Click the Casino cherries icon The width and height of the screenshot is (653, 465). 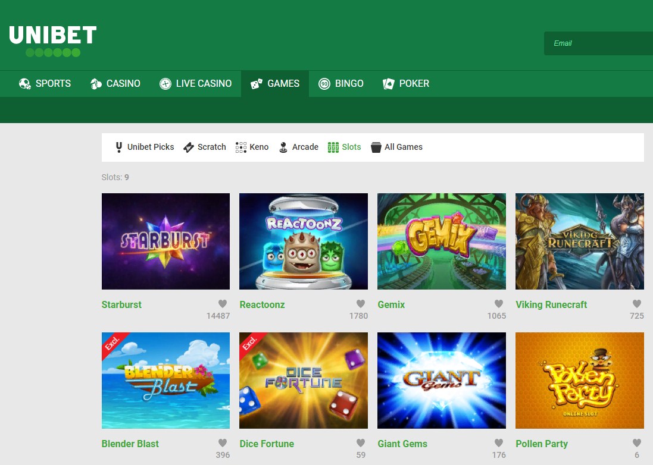click(x=96, y=84)
